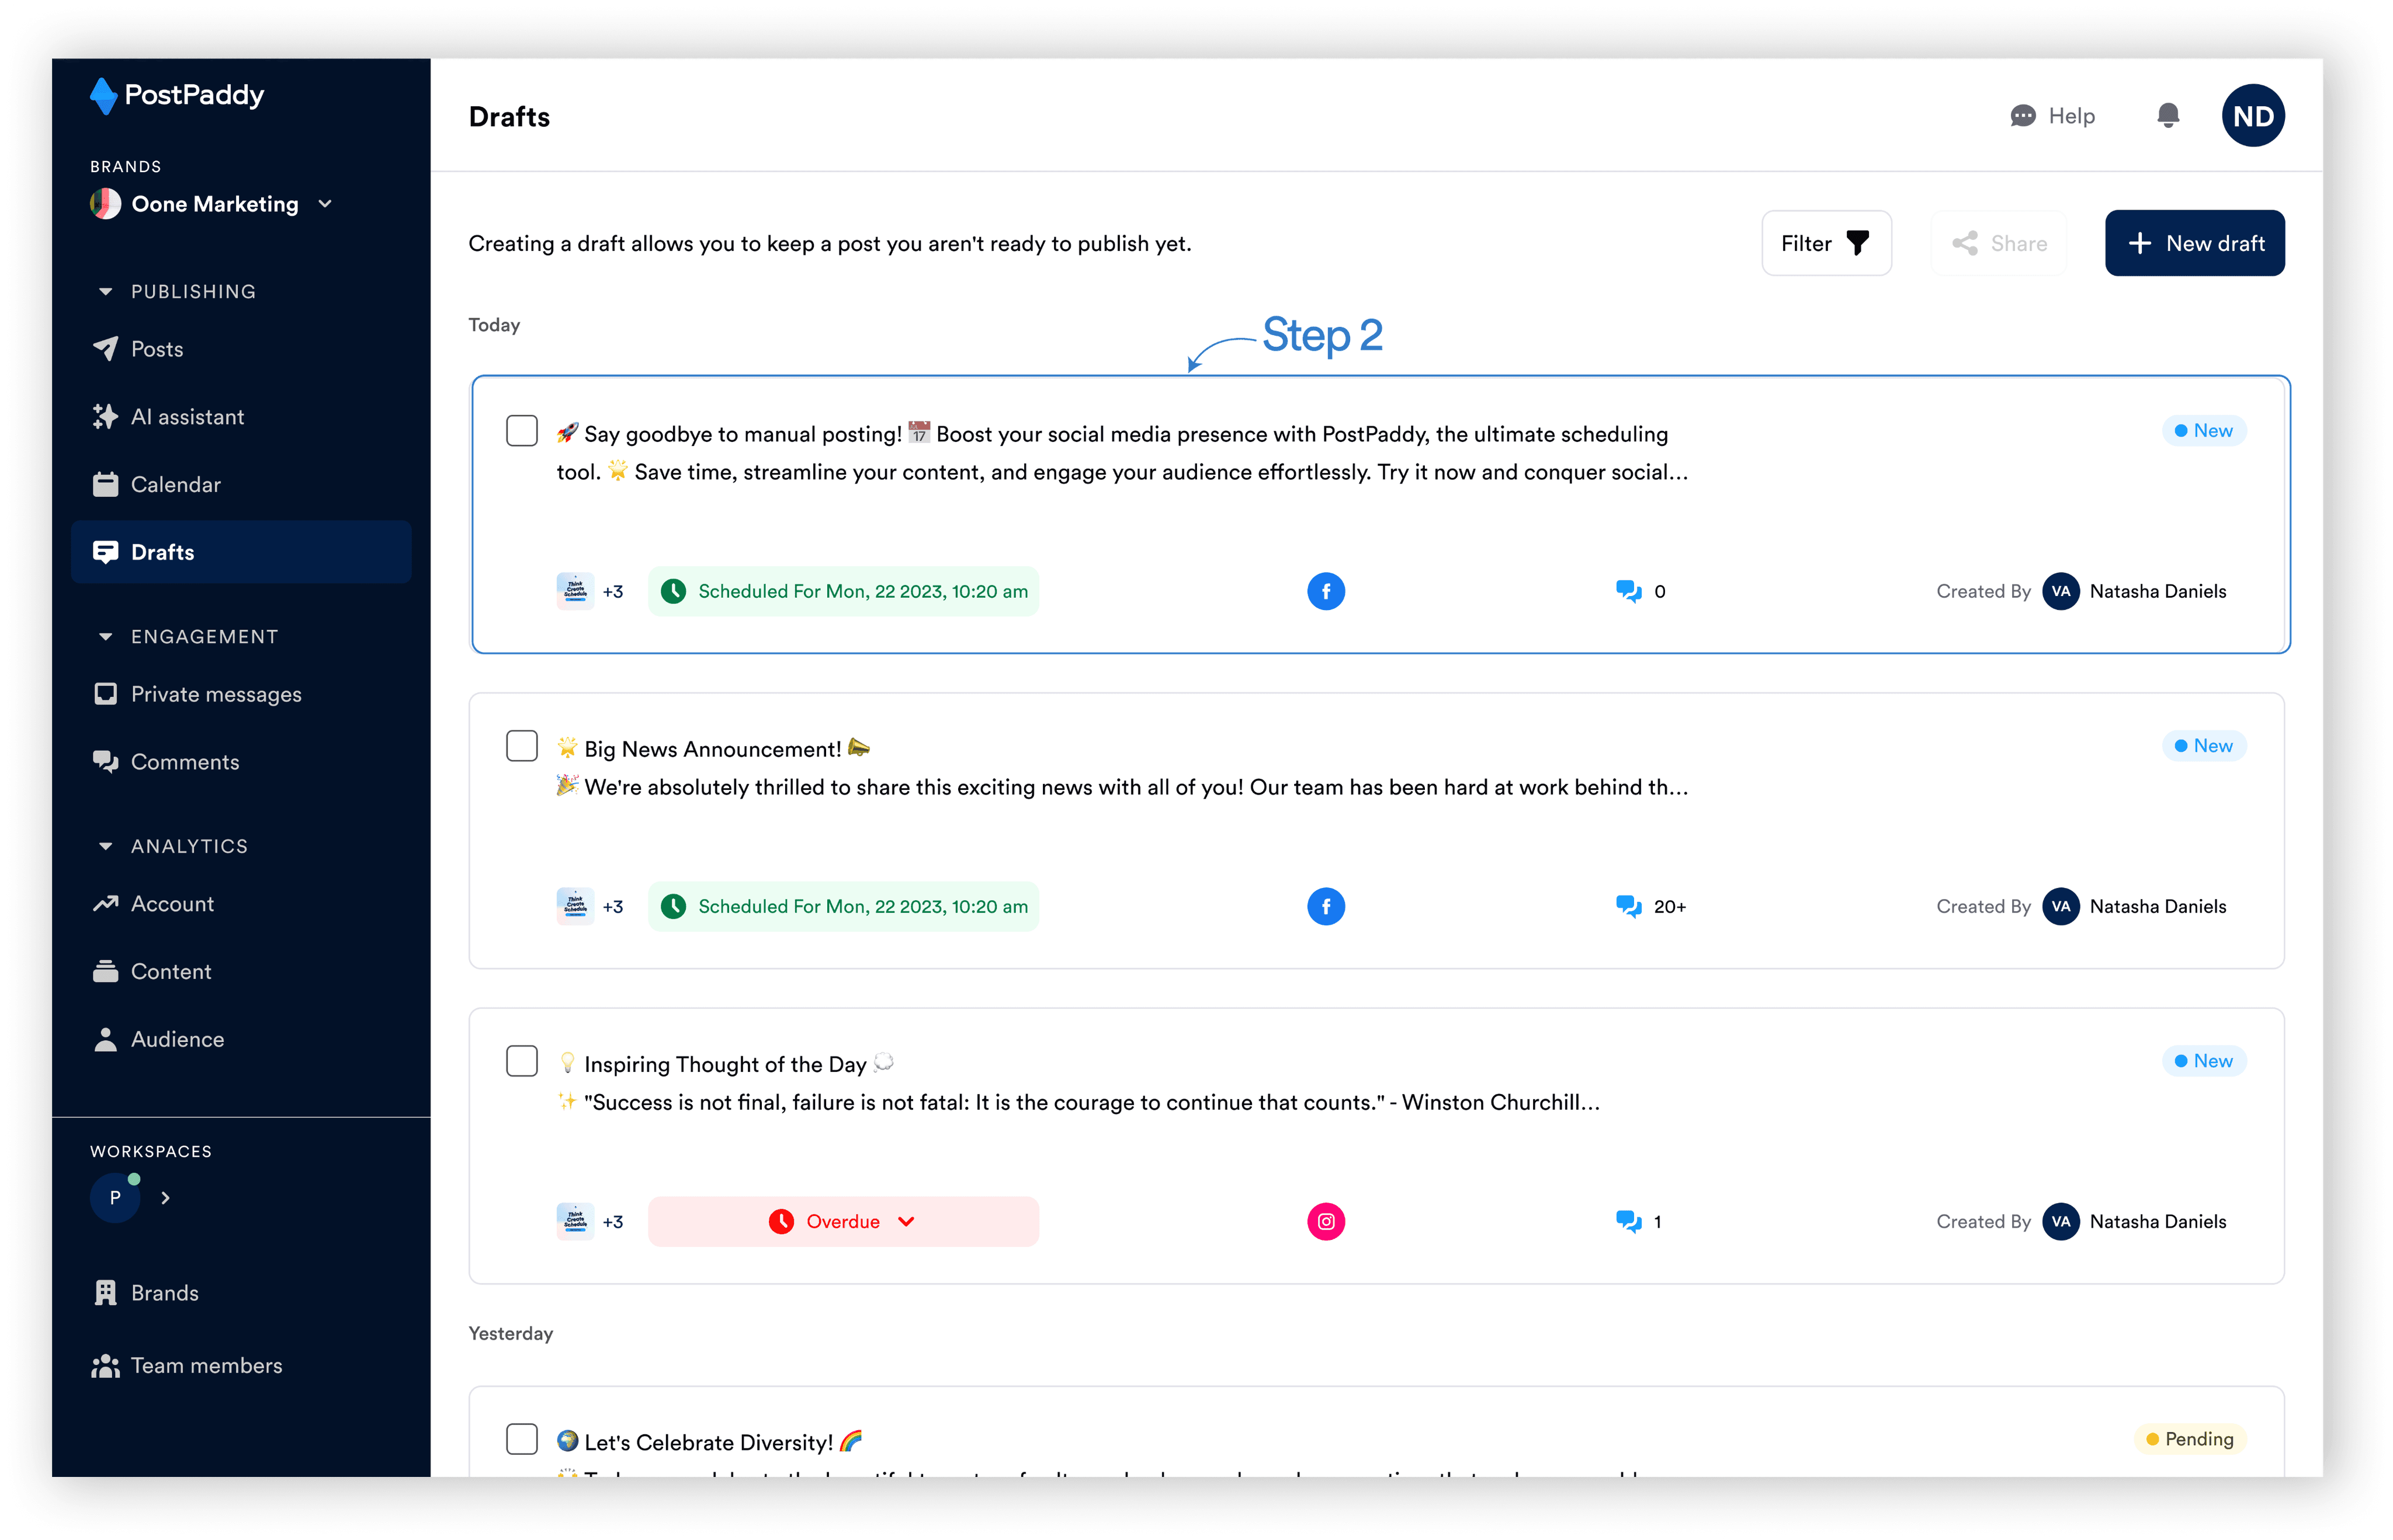Tick the Inspiring Thought of the Day checkbox
Viewport: 2393px width, 1540px height.
(x=522, y=1061)
